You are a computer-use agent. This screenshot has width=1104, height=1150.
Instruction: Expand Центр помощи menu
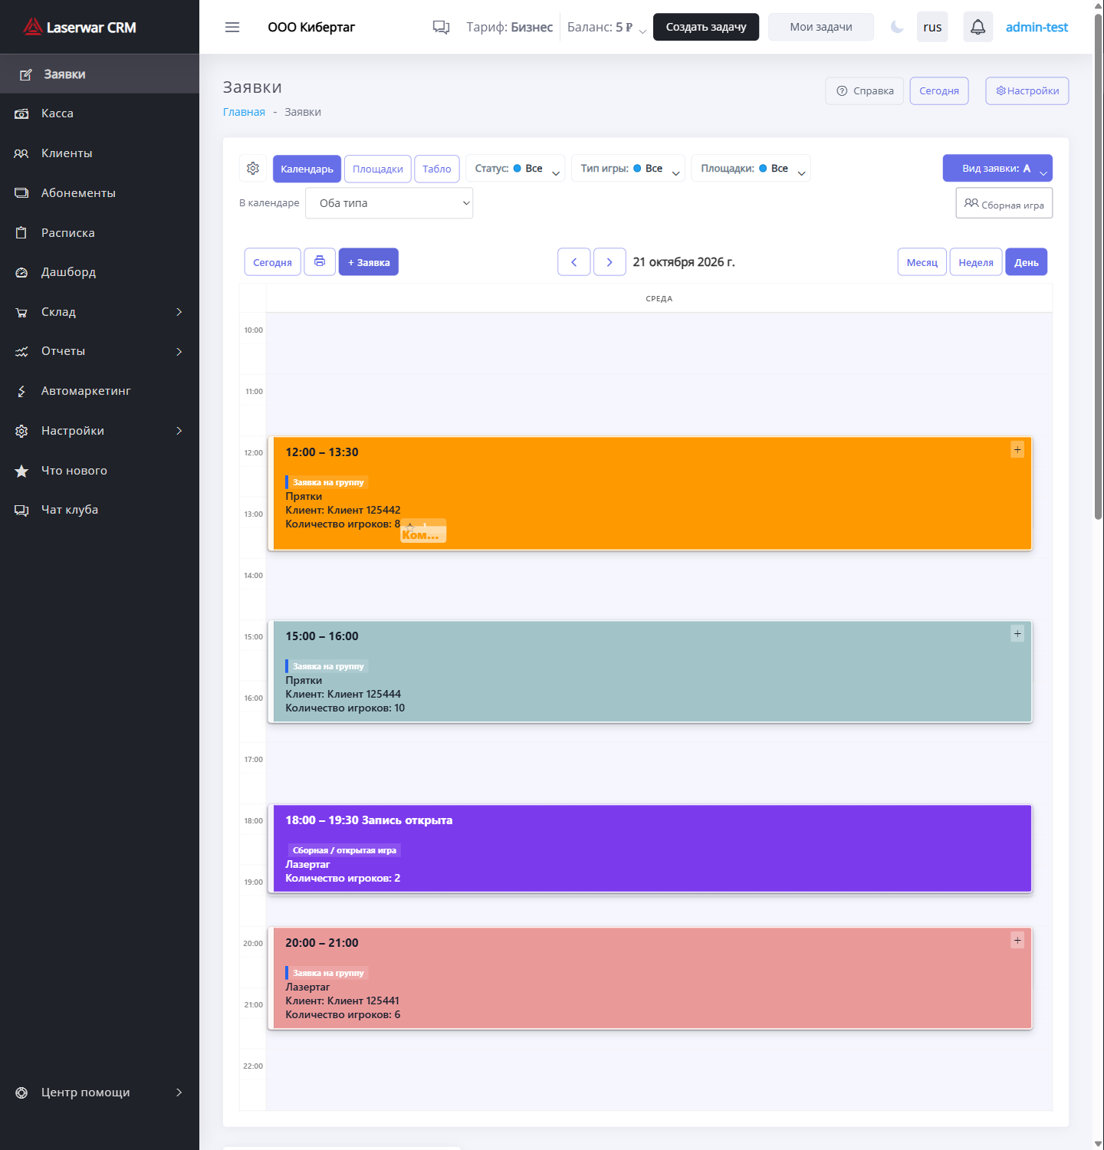pyautogui.click(x=100, y=1092)
